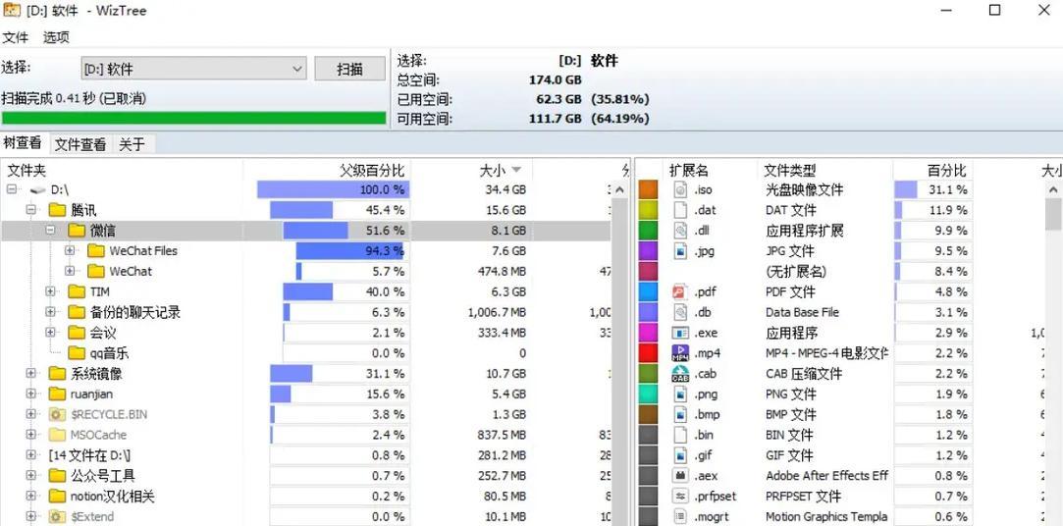Switch to the 文件查看 tab

click(80, 144)
